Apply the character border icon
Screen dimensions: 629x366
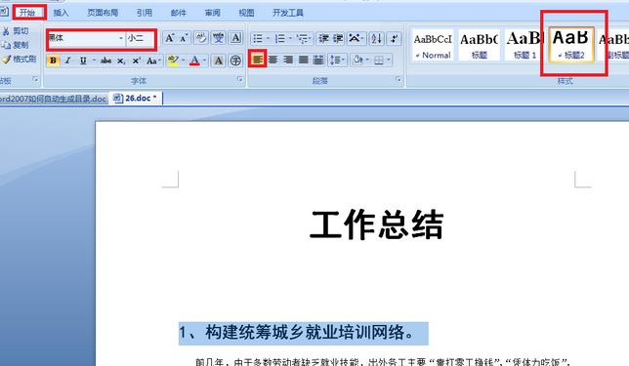click(236, 38)
